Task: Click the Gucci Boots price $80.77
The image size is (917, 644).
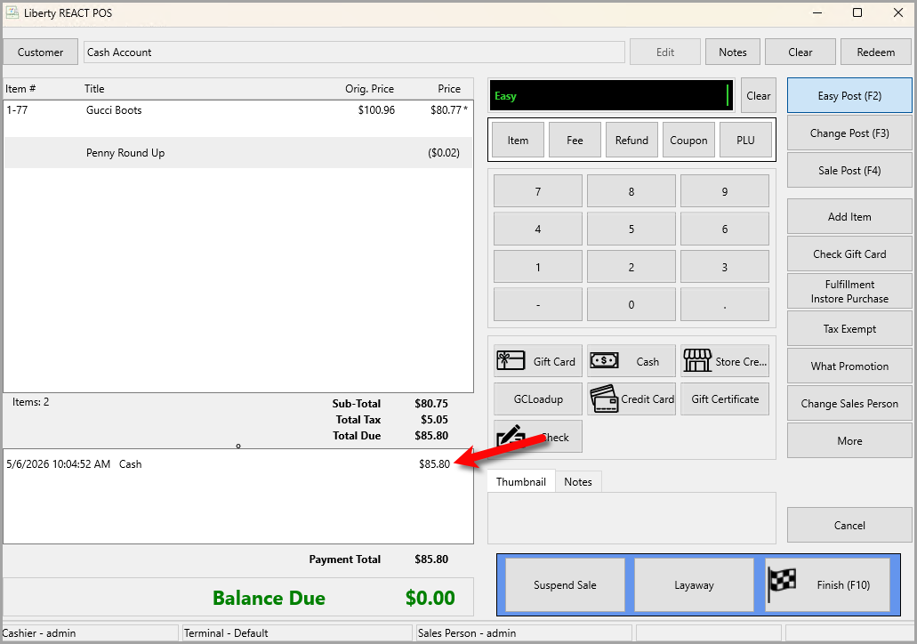Action: [x=446, y=110]
